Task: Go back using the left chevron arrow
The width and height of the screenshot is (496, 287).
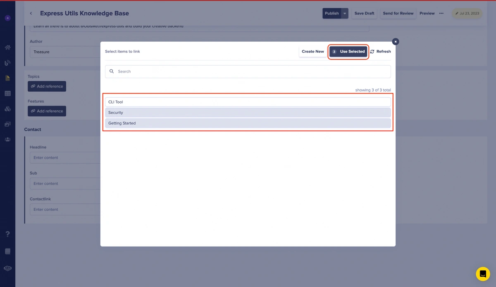Action: (31, 14)
